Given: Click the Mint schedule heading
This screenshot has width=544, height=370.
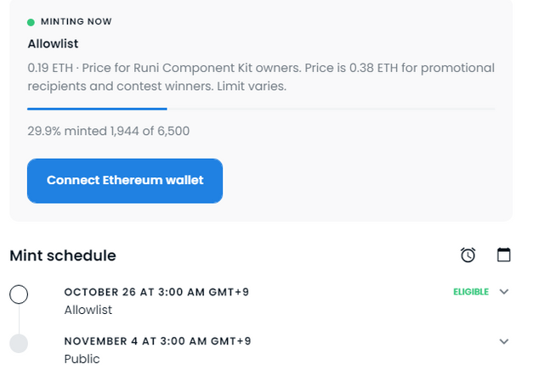Looking at the screenshot, I should pyautogui.click(x=63, y=255).
